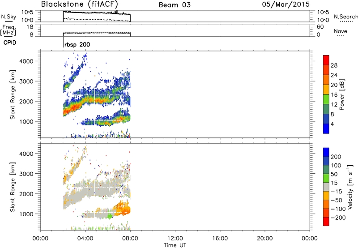Image resolution: width=358 pixels, height=248 pixels.
Task: Select the N.Search legend label
Action: coord(346,17)
